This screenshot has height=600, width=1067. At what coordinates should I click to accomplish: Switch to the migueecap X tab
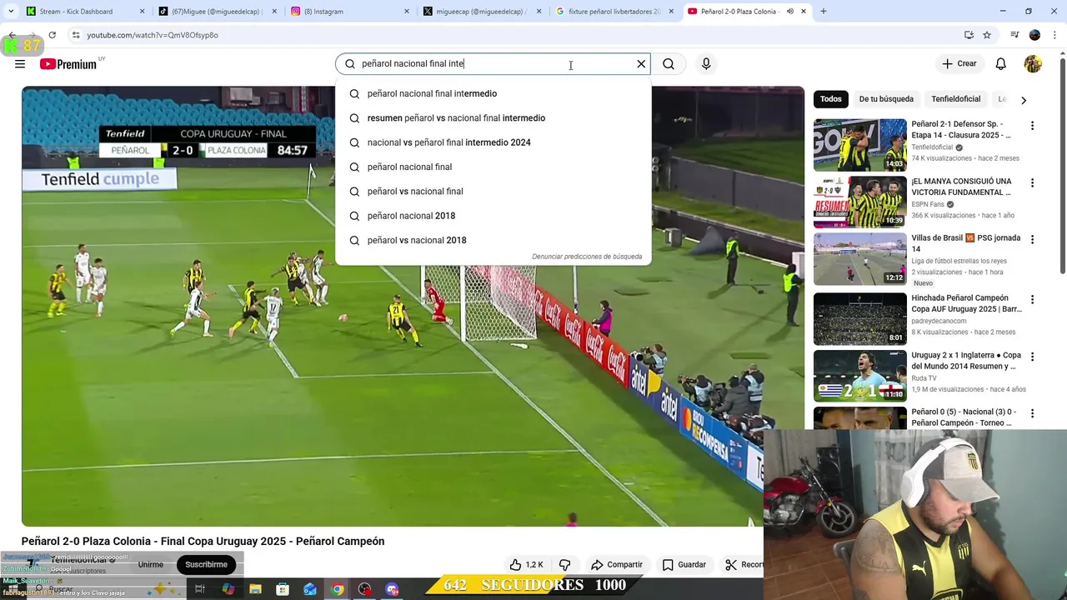pyautogui.click(x=482, y=12)
